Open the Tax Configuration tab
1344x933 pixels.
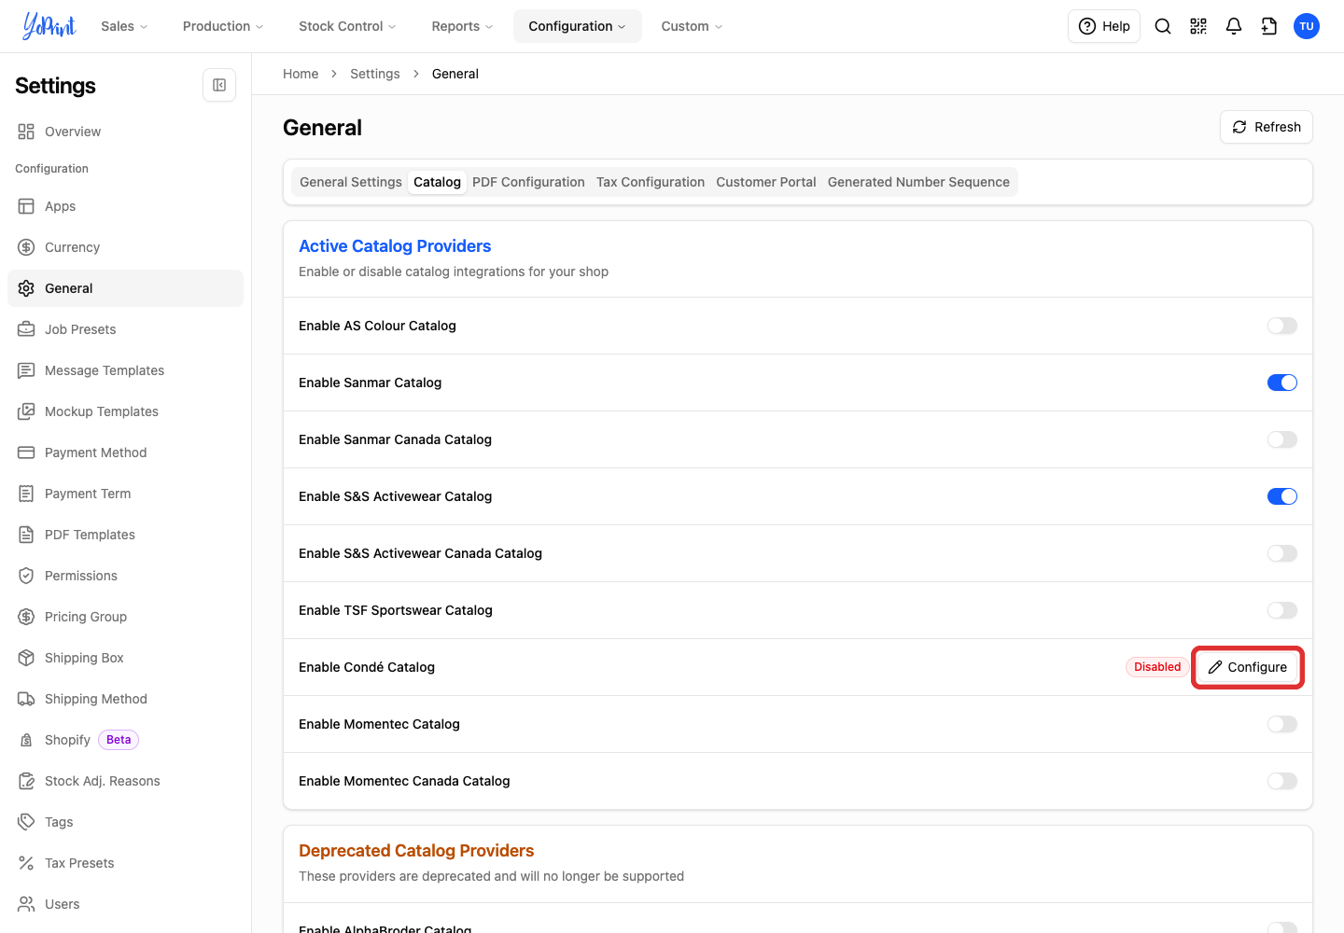651,182
